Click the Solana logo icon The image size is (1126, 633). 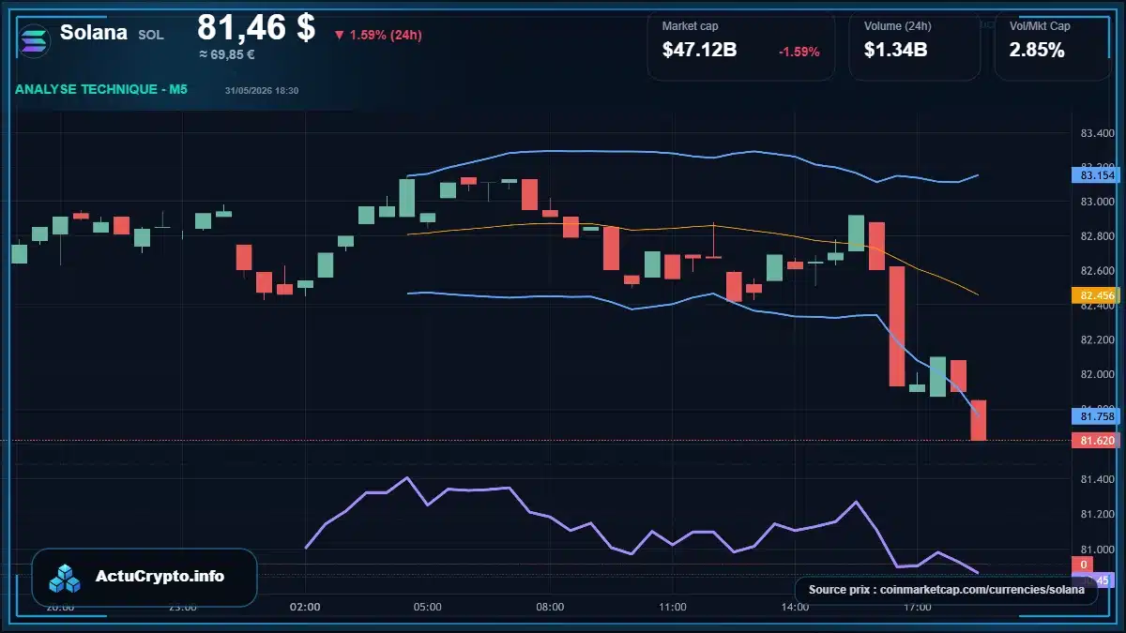click(34, 41)
